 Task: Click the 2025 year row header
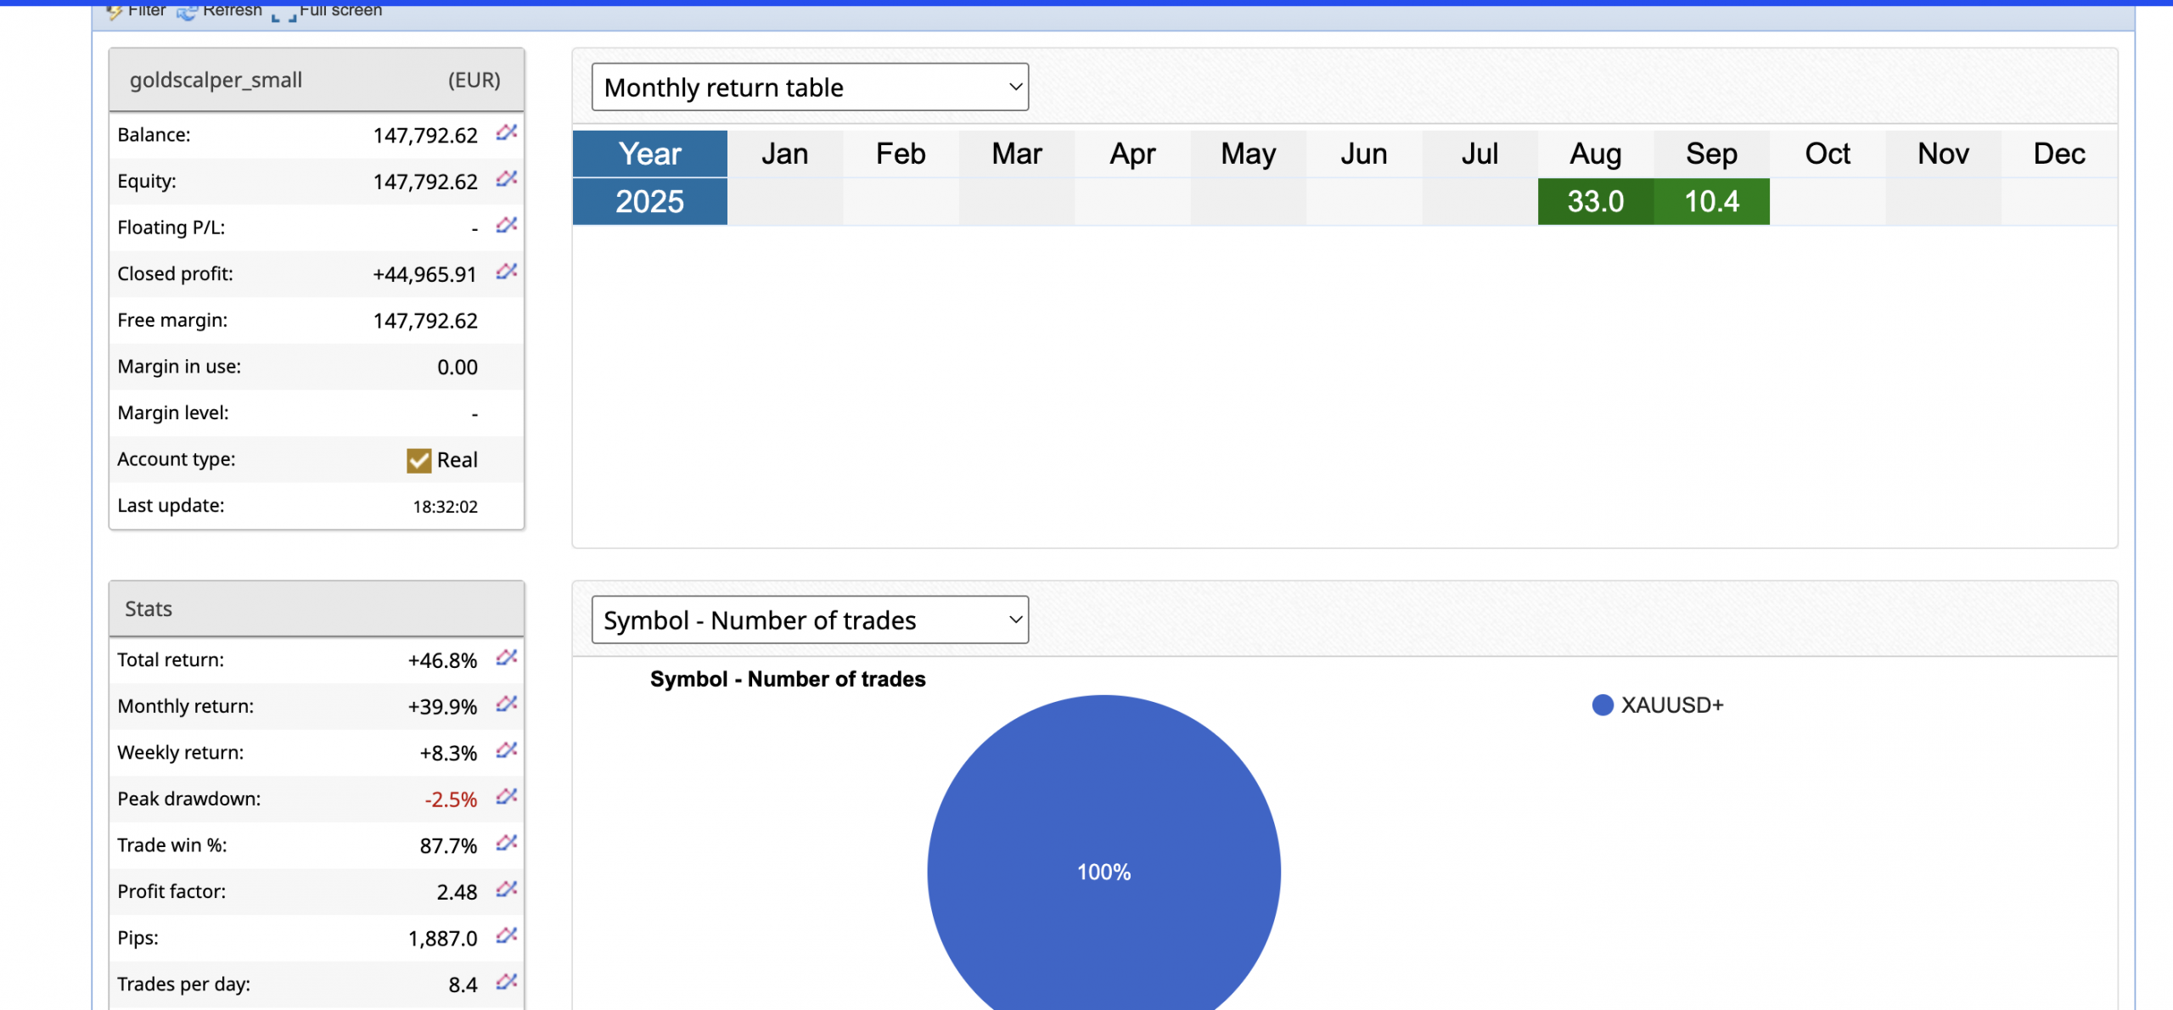click(x=649, y=202)
